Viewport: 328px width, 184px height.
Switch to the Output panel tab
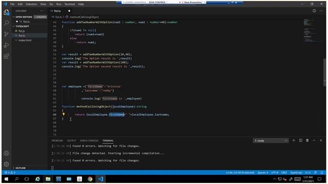pyautogui.click(x=72, y=141)
